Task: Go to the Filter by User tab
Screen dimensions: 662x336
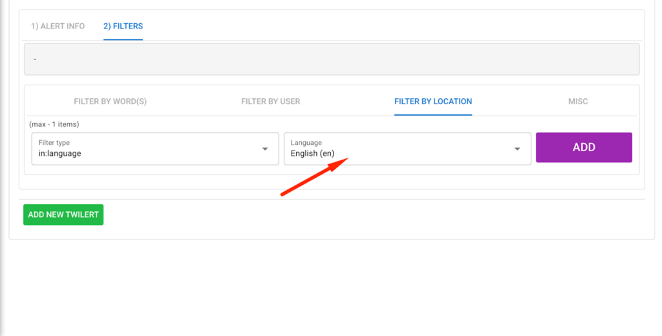Action: [x=270, y=101]
